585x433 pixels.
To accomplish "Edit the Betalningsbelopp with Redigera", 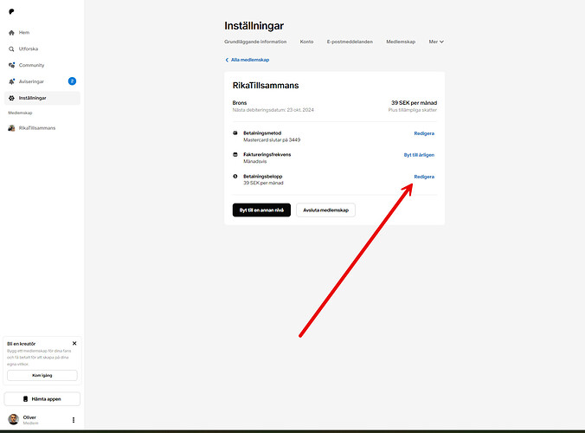I will [x=424, y=177].
